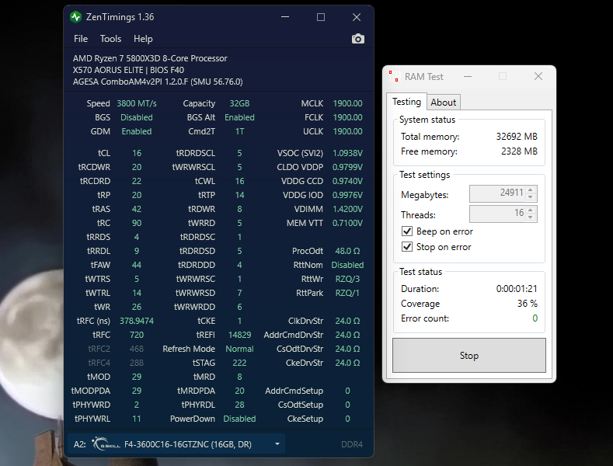
Task: Click the X570 AORUS ELITE BIOS F40 line
Action: click(x=128, y=70)
